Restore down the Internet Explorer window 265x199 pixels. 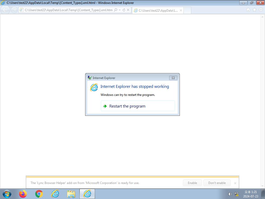coord(252,3)
